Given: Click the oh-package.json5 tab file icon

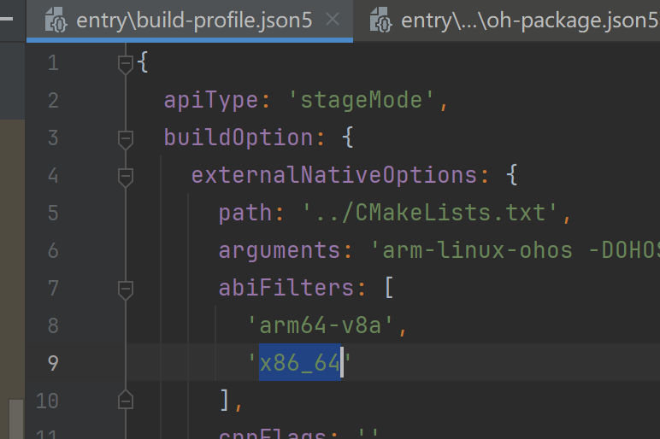Looking at the screenshot, I should (380, 20).
